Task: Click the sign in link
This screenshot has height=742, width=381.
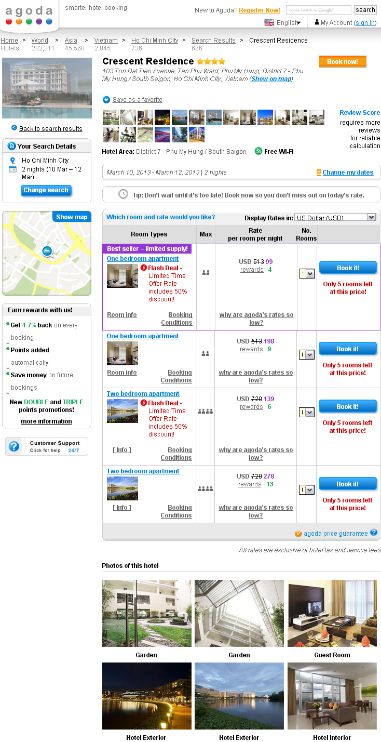Action: coord(365,23)
